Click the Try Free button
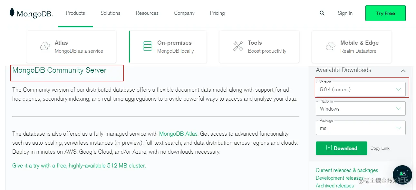Image resolution: width=416 pixels, height=190 pixels. [x=385, y=13]
